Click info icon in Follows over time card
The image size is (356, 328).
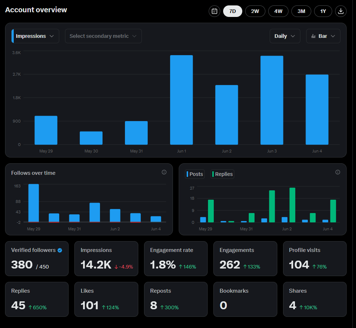pos(164,172)
